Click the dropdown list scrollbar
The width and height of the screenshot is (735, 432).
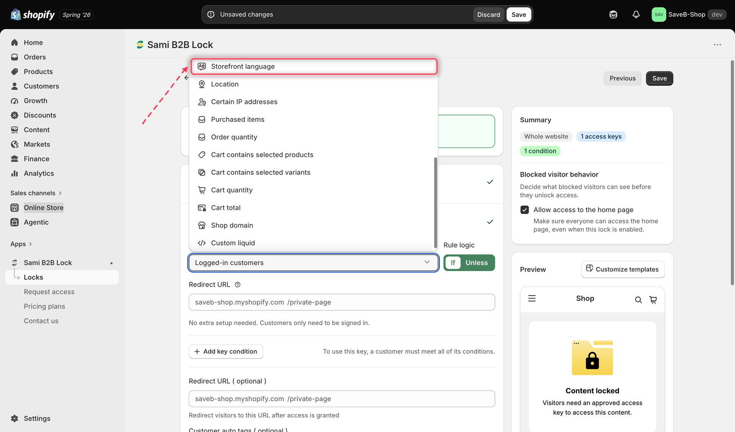[435, 202]
